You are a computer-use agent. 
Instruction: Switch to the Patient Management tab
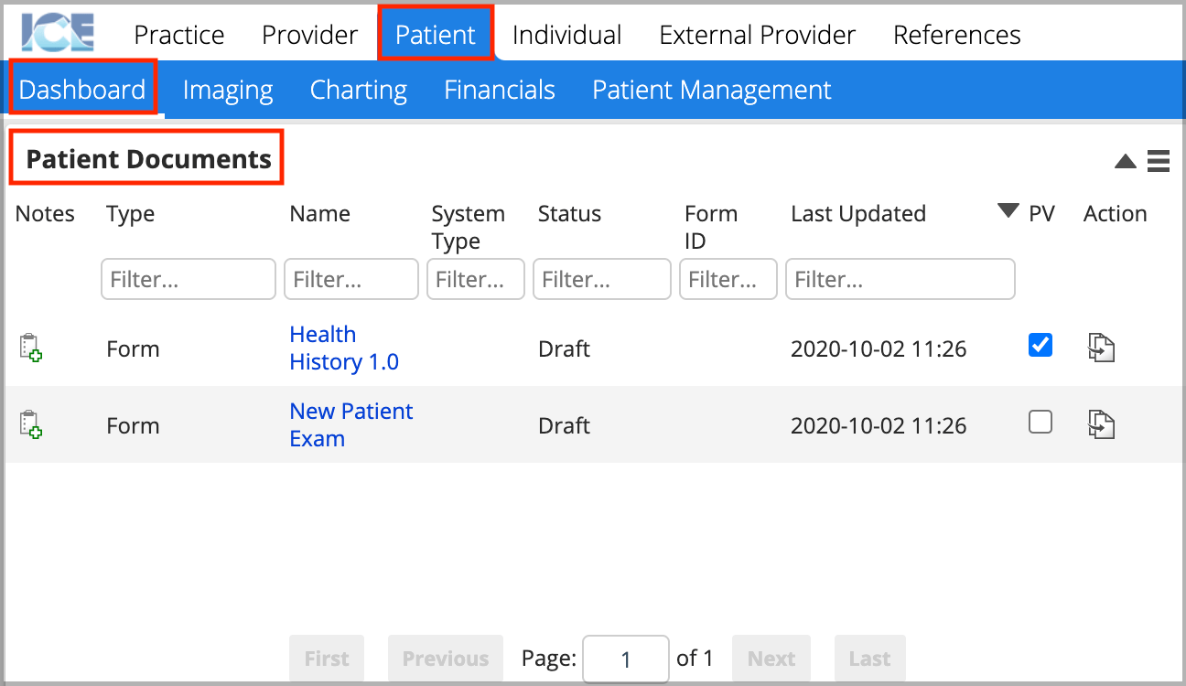click(712, 90)
